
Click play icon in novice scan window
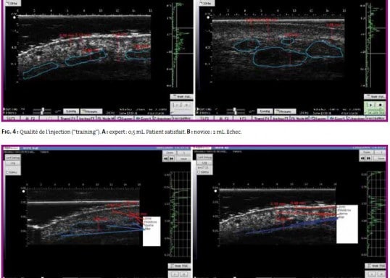(x=371, y=105)
